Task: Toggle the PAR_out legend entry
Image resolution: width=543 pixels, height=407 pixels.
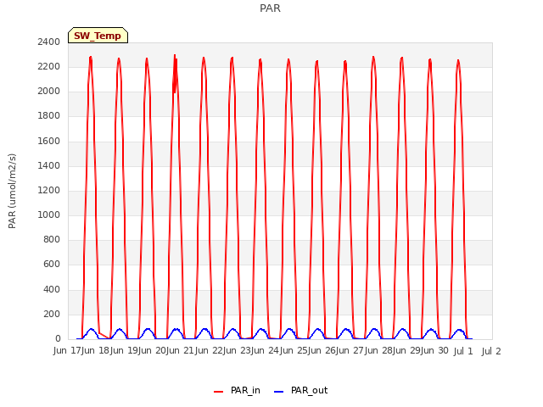Action: 300,390
